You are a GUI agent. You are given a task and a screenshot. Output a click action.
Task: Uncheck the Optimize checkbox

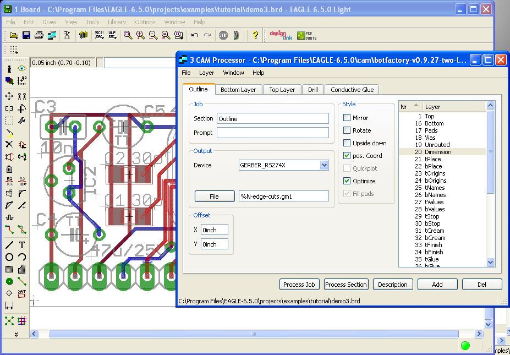point(347,181)
